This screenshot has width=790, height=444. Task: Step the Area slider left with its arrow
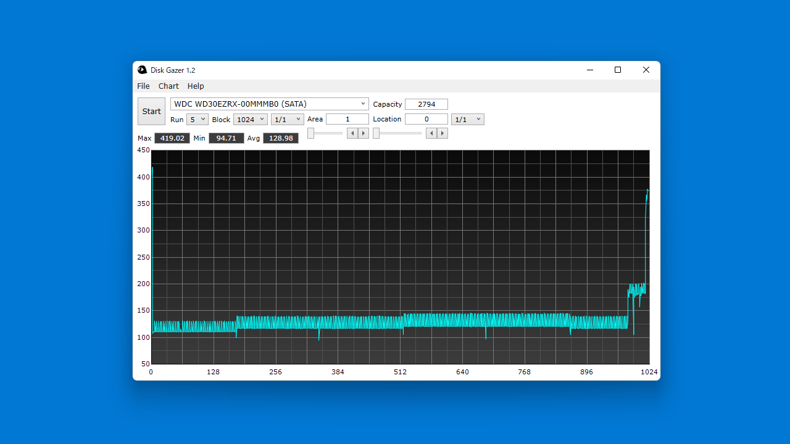click(x=352, y=133)
